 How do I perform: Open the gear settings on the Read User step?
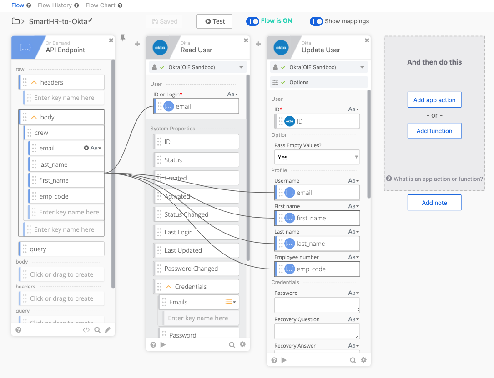(243, 344)
